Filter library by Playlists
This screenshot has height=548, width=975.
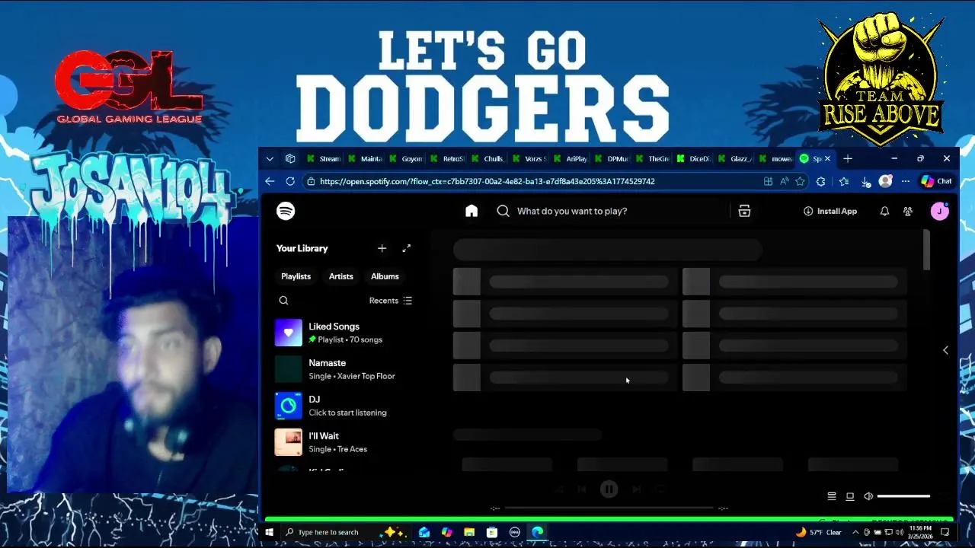click(x=296, y=276)
